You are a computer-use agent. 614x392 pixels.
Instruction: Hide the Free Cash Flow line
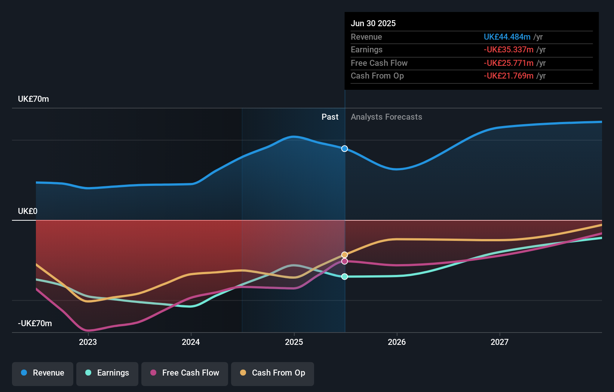pos(185,373)
